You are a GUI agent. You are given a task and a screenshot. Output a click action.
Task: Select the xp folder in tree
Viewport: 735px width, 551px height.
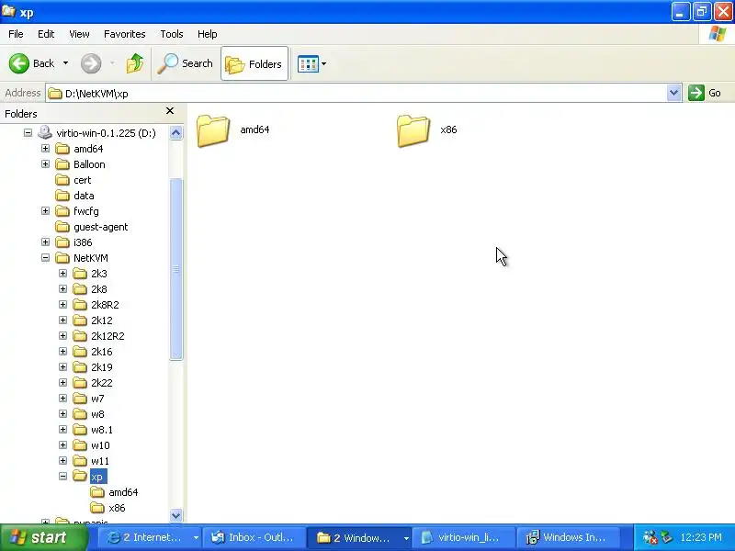click(x=98, y=477)
